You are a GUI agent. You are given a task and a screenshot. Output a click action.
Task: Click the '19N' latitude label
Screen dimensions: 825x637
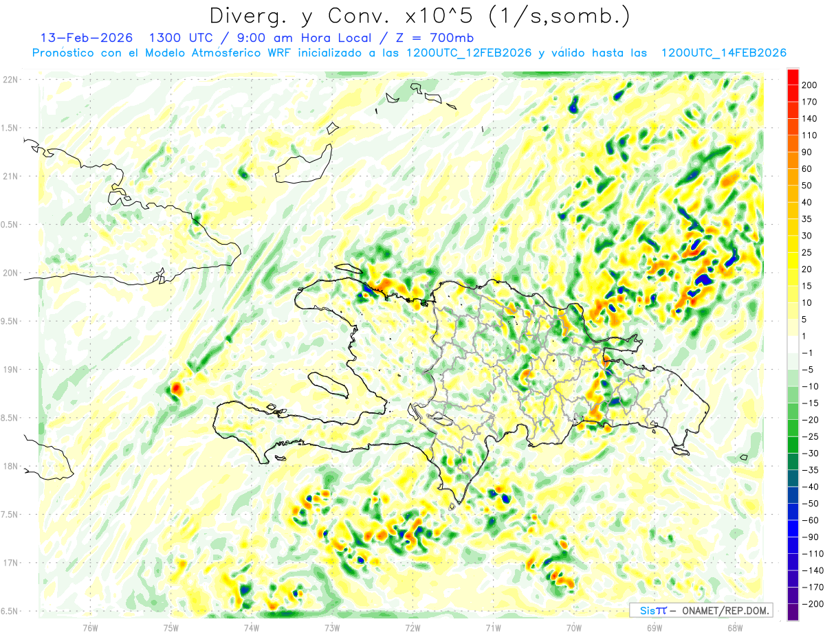[x=10, y=370]
